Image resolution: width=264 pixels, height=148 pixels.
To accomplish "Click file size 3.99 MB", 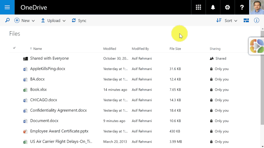I will (x=176, y=142).
